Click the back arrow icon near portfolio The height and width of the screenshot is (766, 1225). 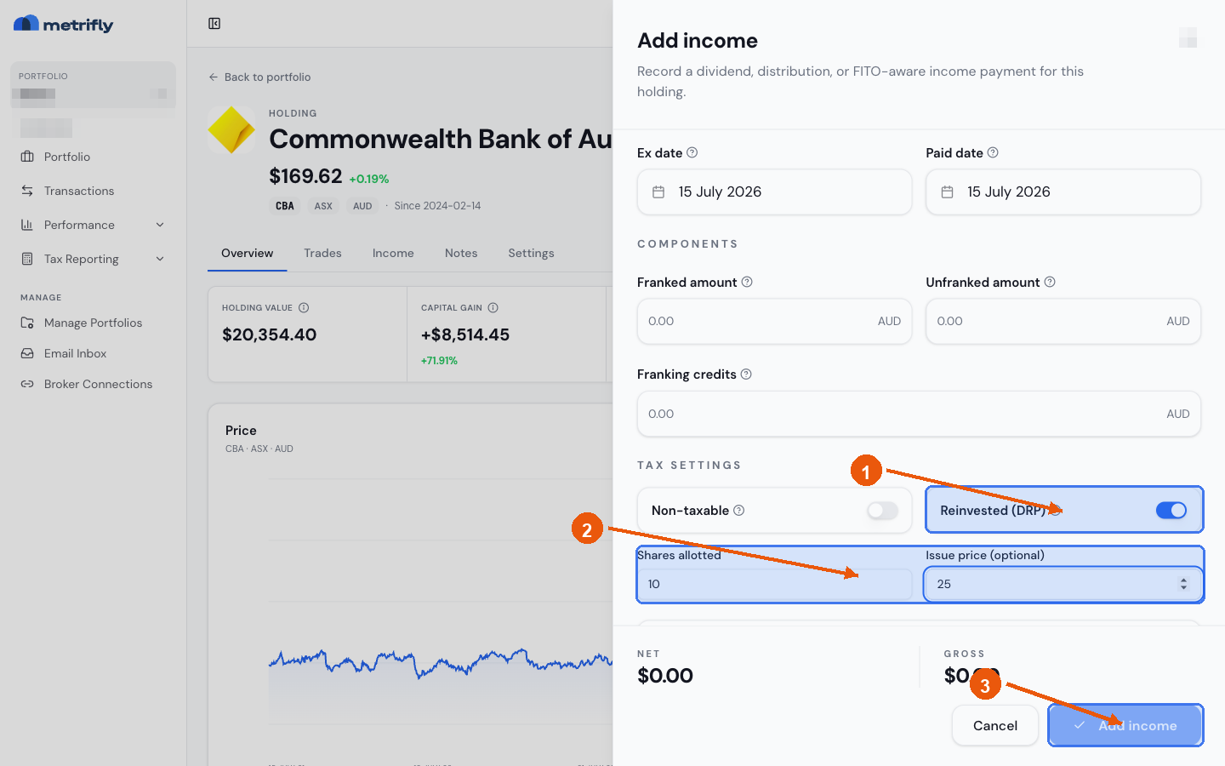(x=214, y=77)
